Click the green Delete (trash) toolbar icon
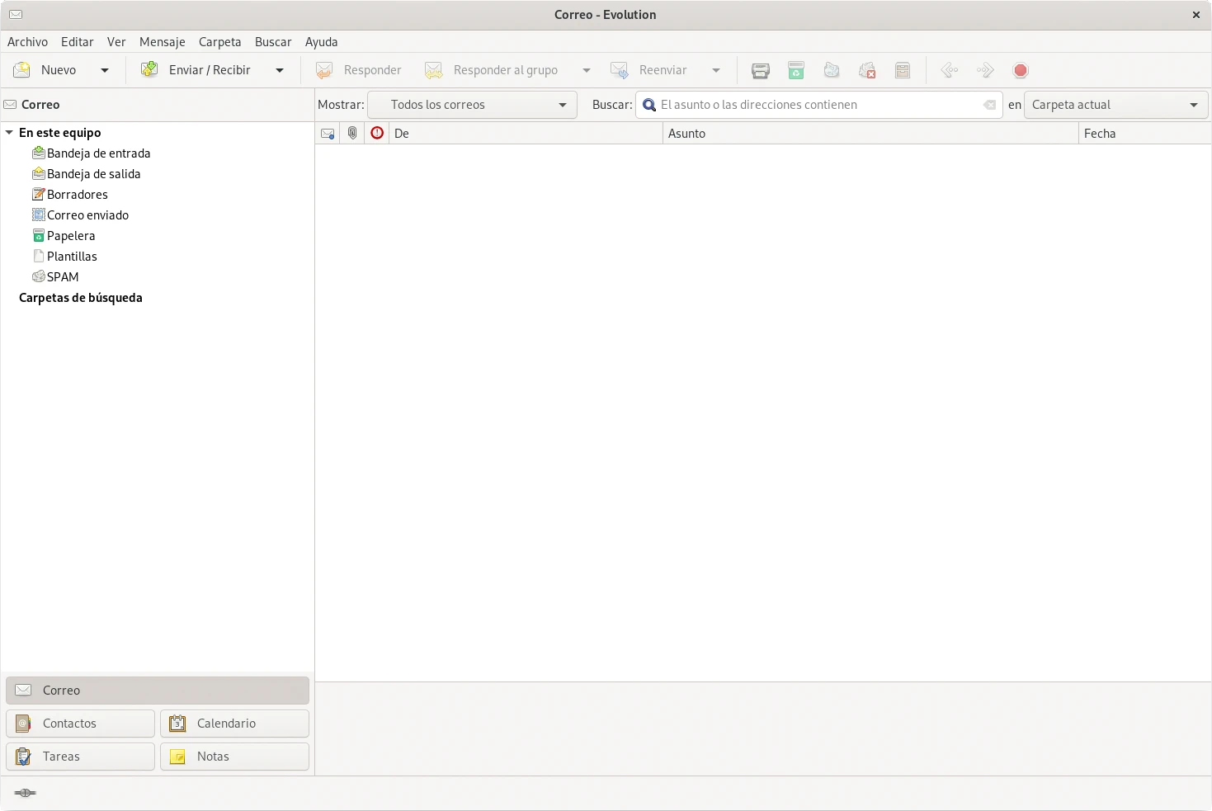This screenshot has height=811, width=1212. (795, 71)
